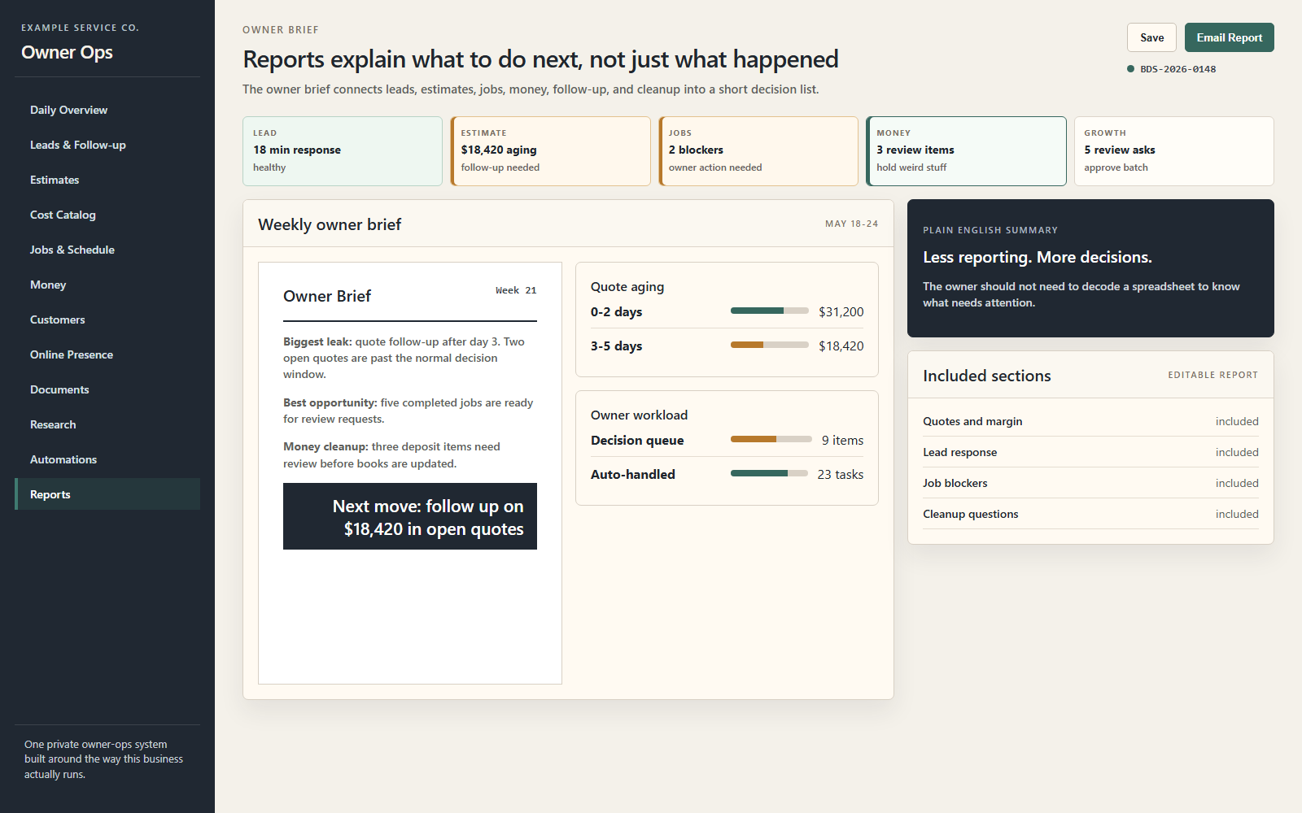Image resolution: width=1302 pixels, height=813 pixels.
Task: Click the Decision queue workload bar
Action: point(771,439)
